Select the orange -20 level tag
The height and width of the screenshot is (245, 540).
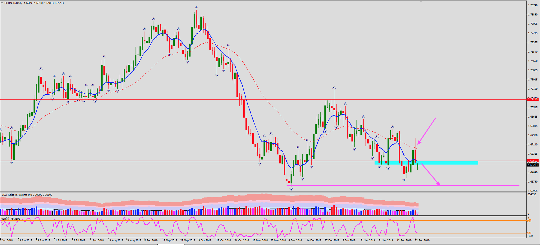[x=529, y=221]
